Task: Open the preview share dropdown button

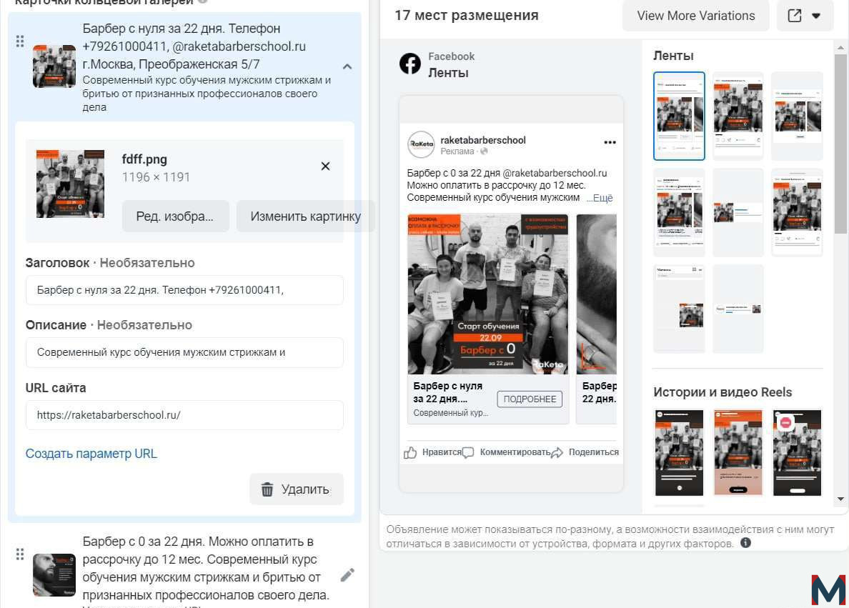Action: (x=805, y=16)
